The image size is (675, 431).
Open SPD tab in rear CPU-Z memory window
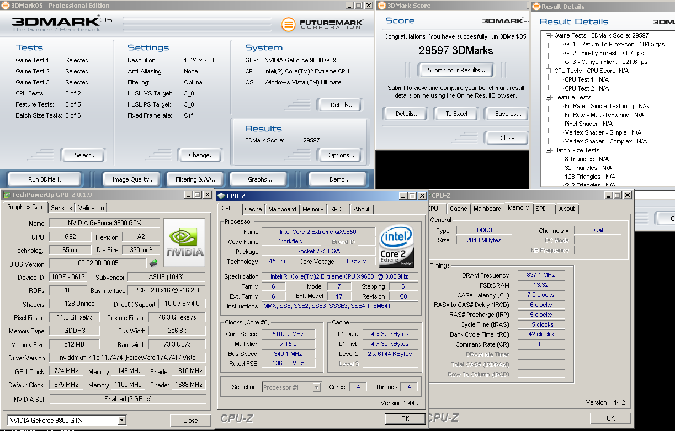541,209
